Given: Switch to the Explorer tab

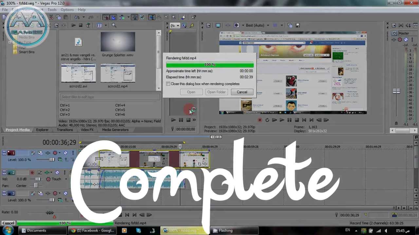Looking at the screenshot, I should (x=42, y=130).
